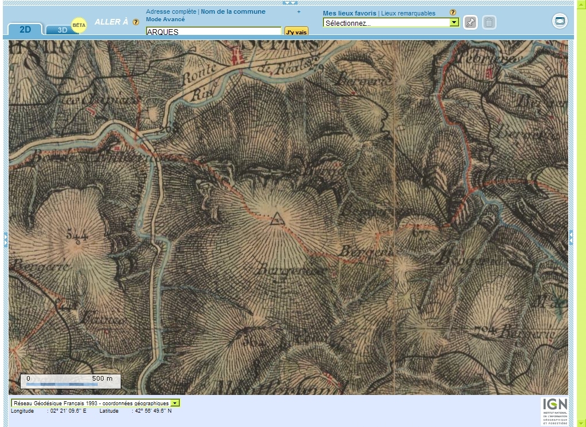Screen dimensions: 586x427
Task: Click the Latitude coordinate value
Action: pyautogui.click(x=153, y=411)
